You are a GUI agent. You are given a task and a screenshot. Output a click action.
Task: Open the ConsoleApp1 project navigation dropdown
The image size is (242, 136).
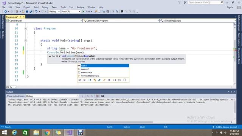[44, 21]
